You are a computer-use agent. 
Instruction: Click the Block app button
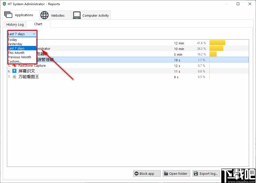[147, 174]
